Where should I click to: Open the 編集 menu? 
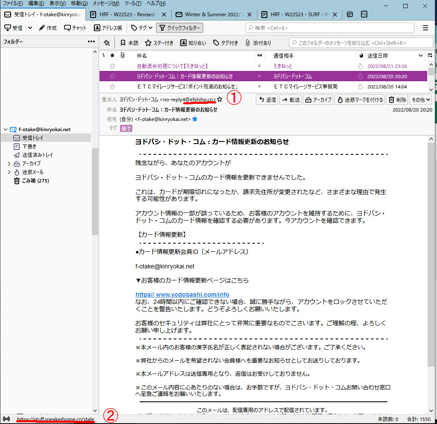36,3
